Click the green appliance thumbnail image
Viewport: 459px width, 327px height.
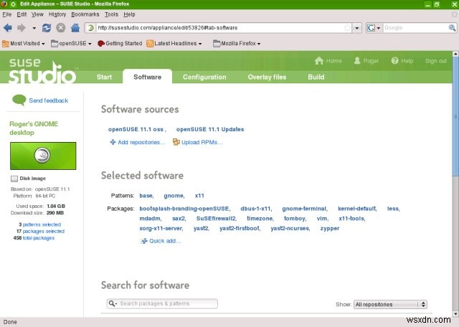pos(43,156)
